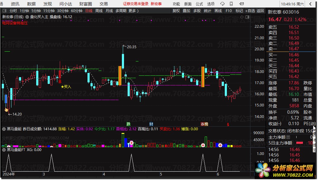
Task: Select the 日线 daily period
Action: 89,11
